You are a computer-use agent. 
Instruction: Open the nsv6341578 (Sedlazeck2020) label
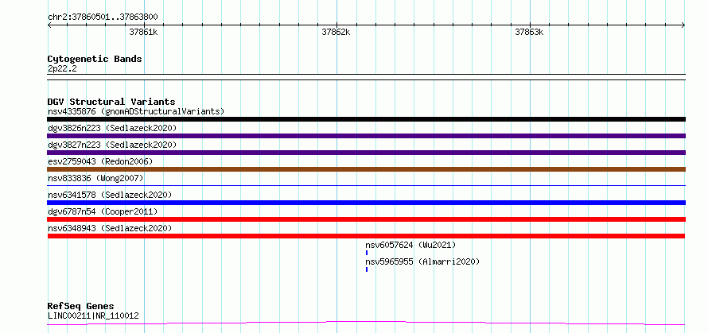point(110,195)
